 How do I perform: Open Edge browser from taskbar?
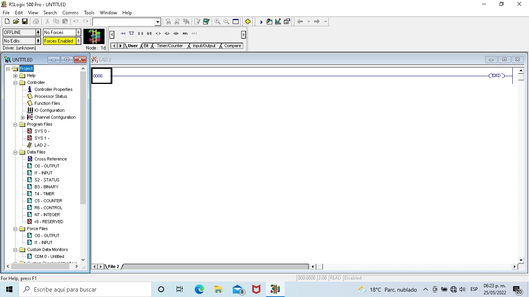[199, 289]
